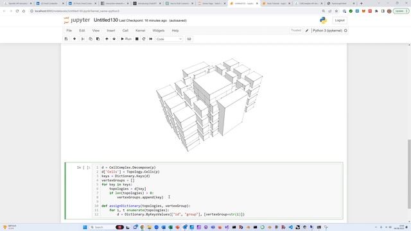The height and width of the screenshot is (231, 411).
Task: Click the Trusted notebook indicator
Action: pyautogui.click(x=296, y=30)
